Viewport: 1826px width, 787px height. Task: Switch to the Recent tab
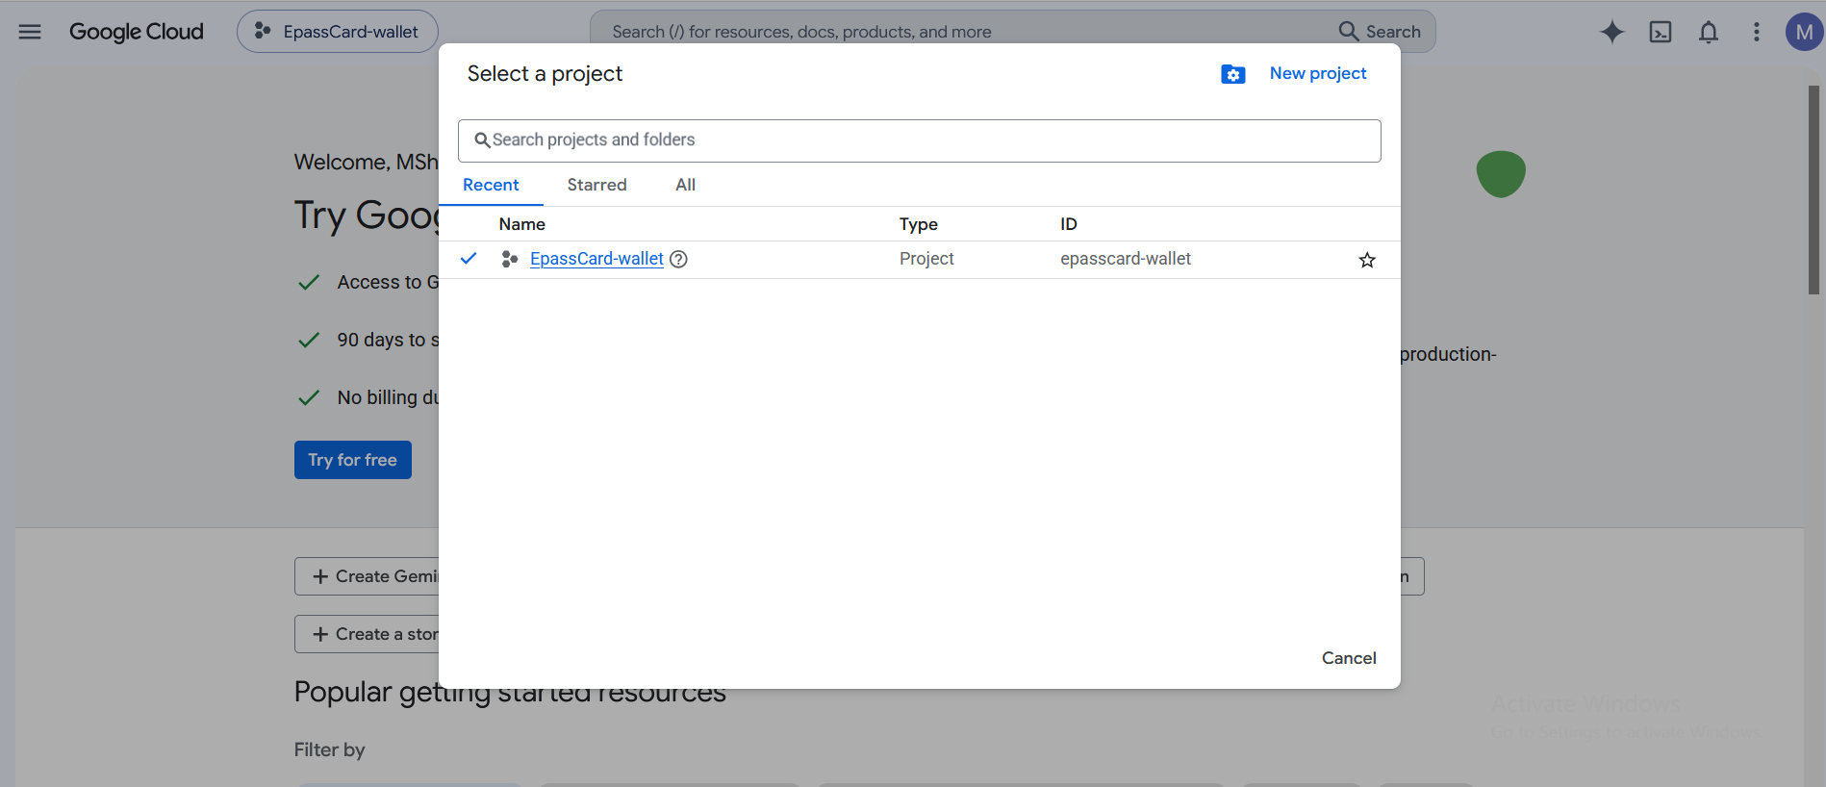pyautogui.click(x=491, y=185)
